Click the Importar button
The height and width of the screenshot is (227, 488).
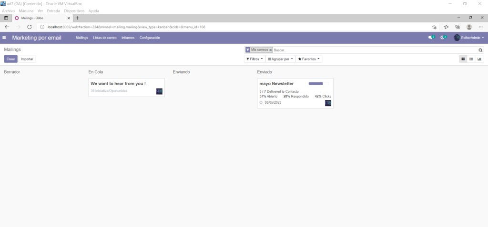pyautogui.click(x=27, y=59)
